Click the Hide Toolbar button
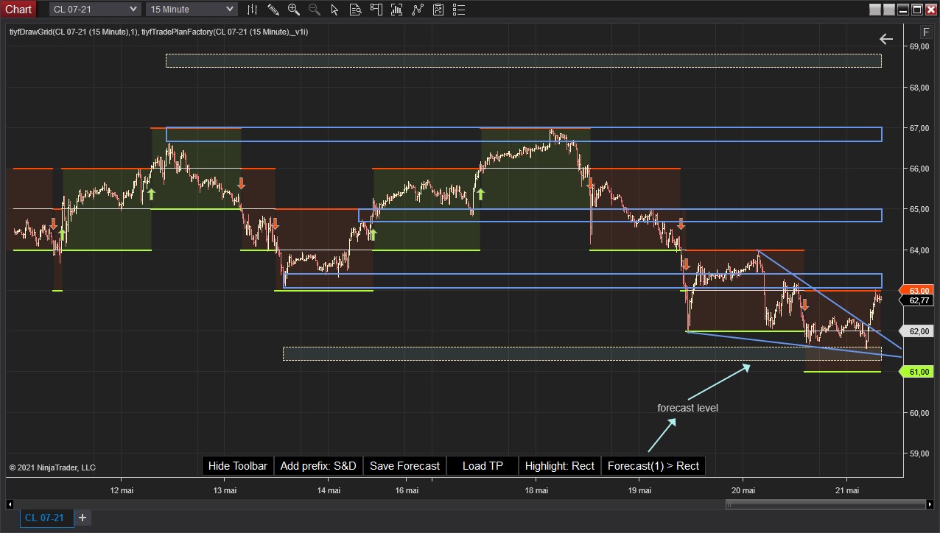Screen dimensions: 940x533 pos(238,466)
